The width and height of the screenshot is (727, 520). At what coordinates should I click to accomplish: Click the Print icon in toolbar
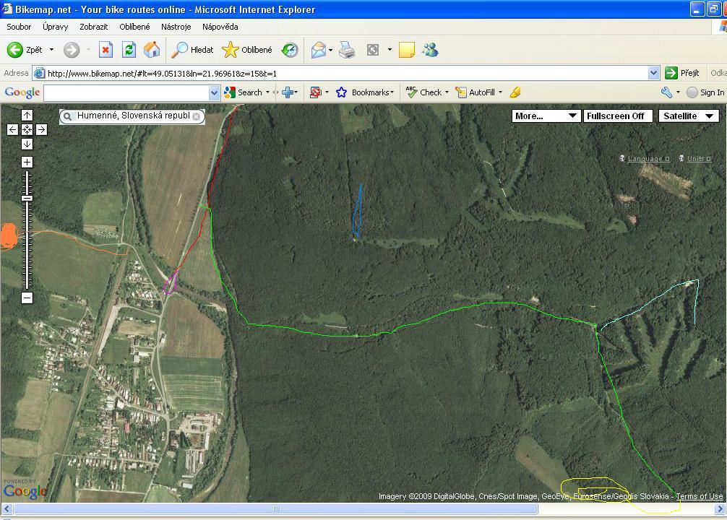[x=347, y=50]
